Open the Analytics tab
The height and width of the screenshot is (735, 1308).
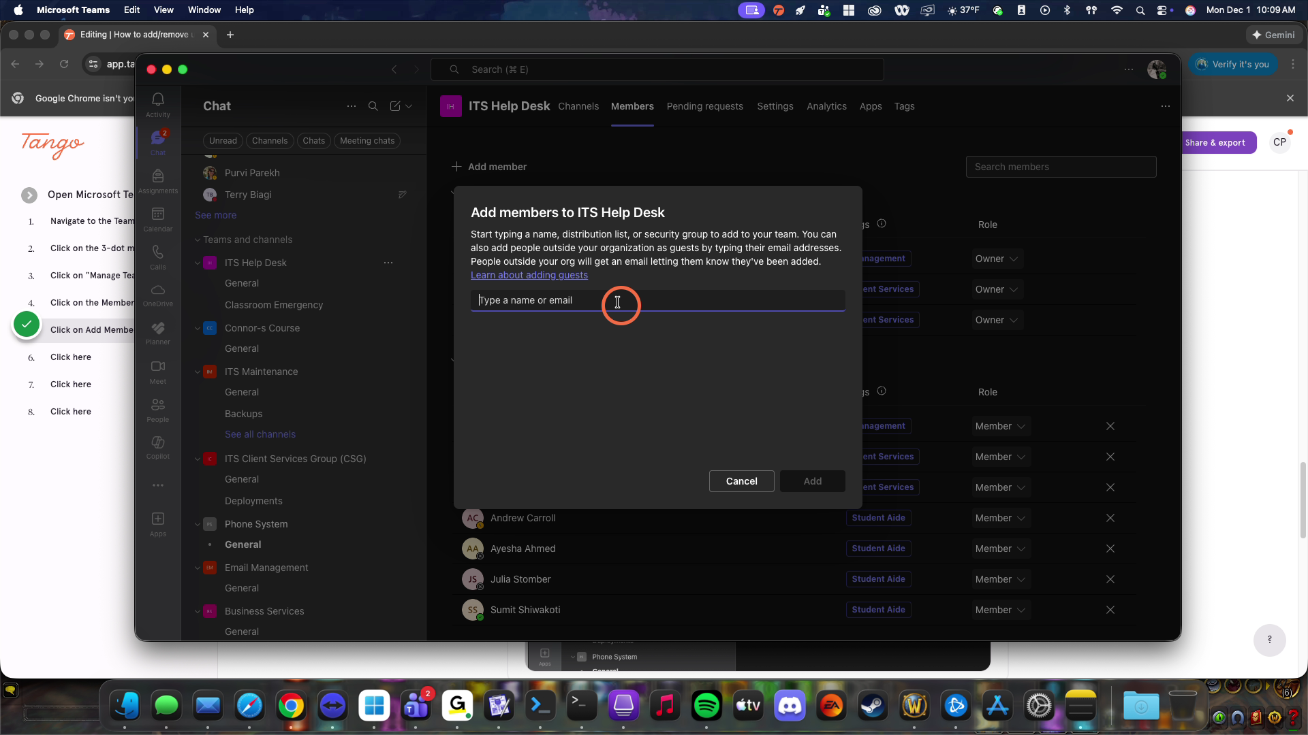tap(826, 106)
